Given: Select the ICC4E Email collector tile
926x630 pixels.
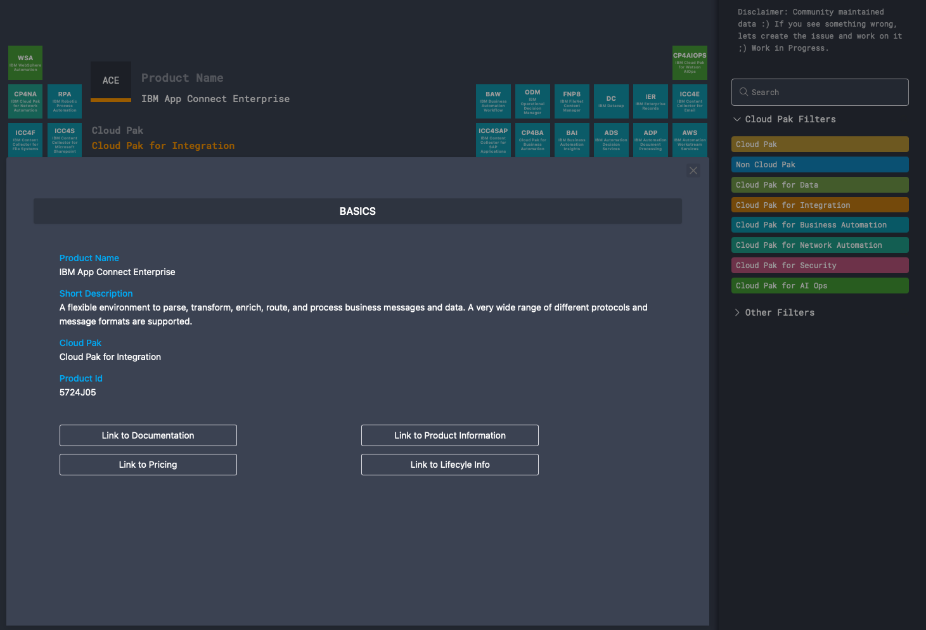Looking at the screenshot, I should tap(690, 101).
